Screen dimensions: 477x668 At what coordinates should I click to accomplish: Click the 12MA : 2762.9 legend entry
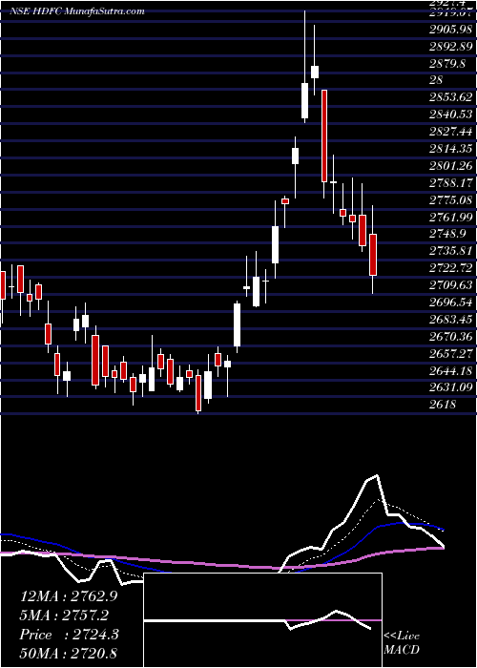[69, 596]
